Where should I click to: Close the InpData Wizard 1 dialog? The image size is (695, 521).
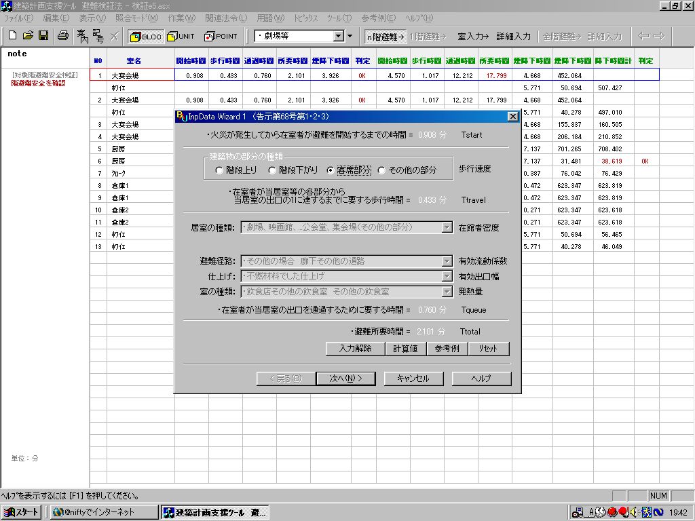tap(513, 117)
